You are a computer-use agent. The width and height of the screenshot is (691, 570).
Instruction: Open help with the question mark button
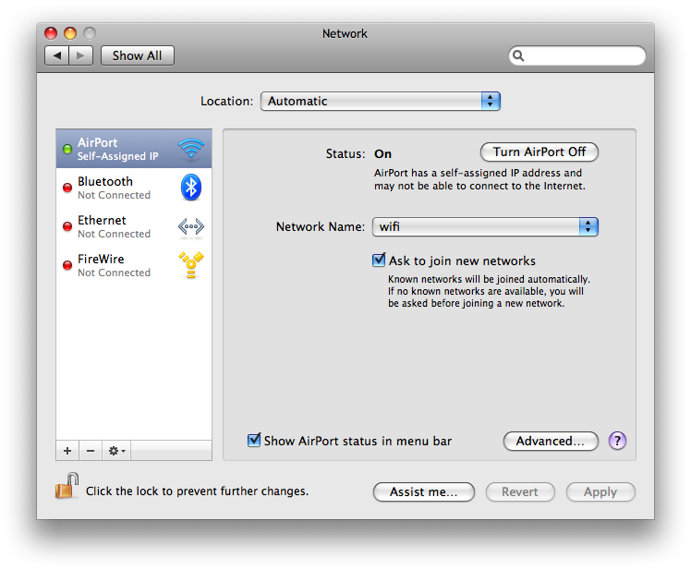tap(617, 441)
